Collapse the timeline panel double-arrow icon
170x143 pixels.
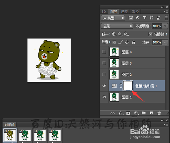pyautogui.click(x=162, y=120)
